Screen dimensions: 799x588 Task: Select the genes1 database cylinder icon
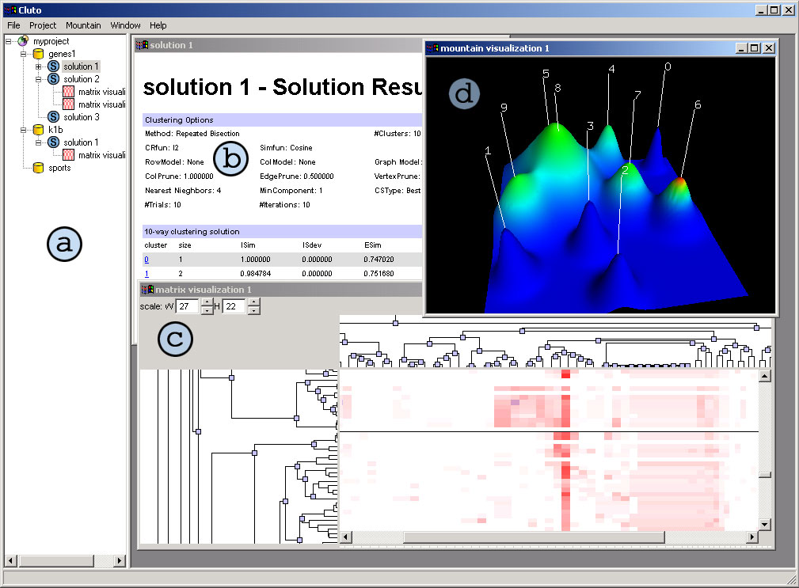coord(38,54)
